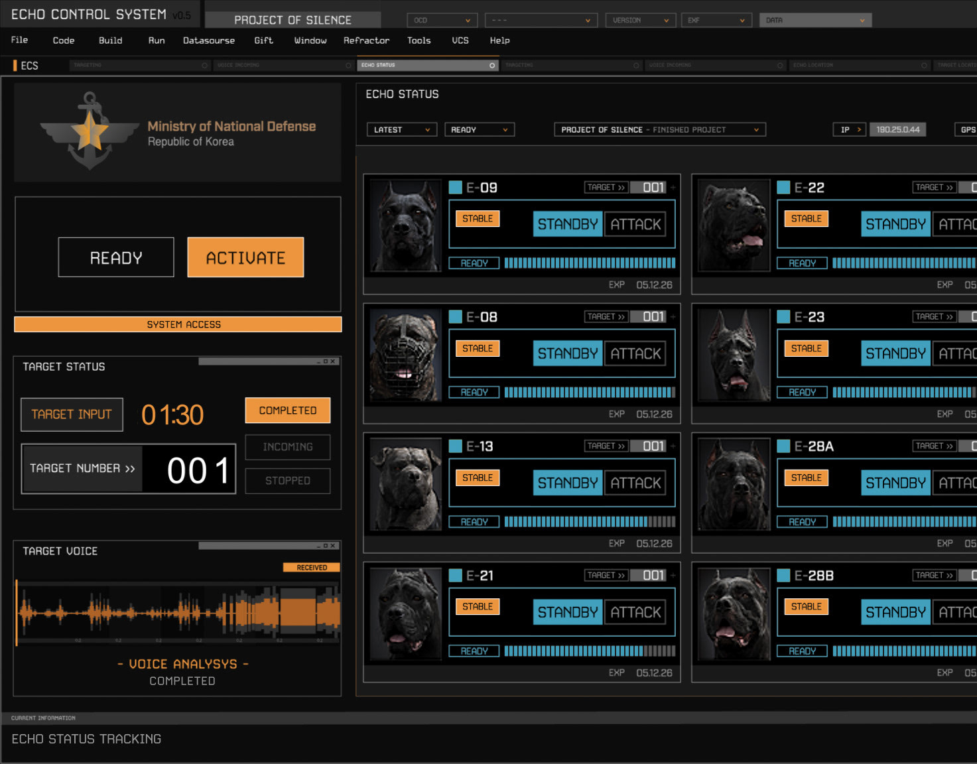Click TARGET chevron button on E-22 card
The image size is (977, 764).
coord(935,188)
